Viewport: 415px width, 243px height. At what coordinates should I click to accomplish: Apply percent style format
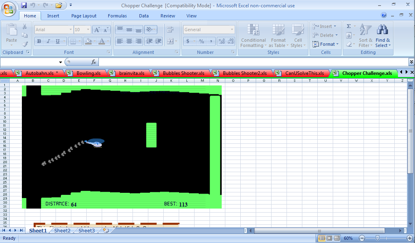(x=202, y=41)
